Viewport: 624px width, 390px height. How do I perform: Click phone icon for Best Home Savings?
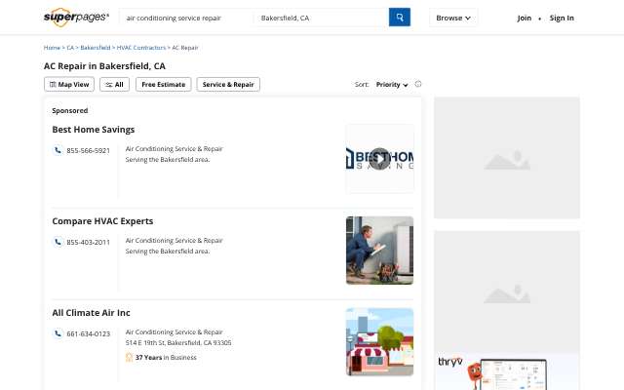pos(58,150)
